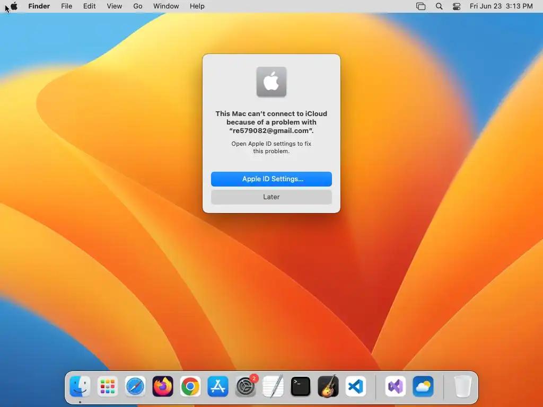Click the Stage Manager icon in menu bar
The height and width of the screenshot is (407, 543).
421,6
